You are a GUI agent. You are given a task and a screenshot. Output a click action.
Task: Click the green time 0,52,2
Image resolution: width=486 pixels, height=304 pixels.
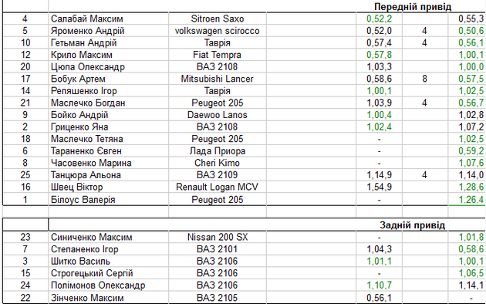tap(379, 19)
